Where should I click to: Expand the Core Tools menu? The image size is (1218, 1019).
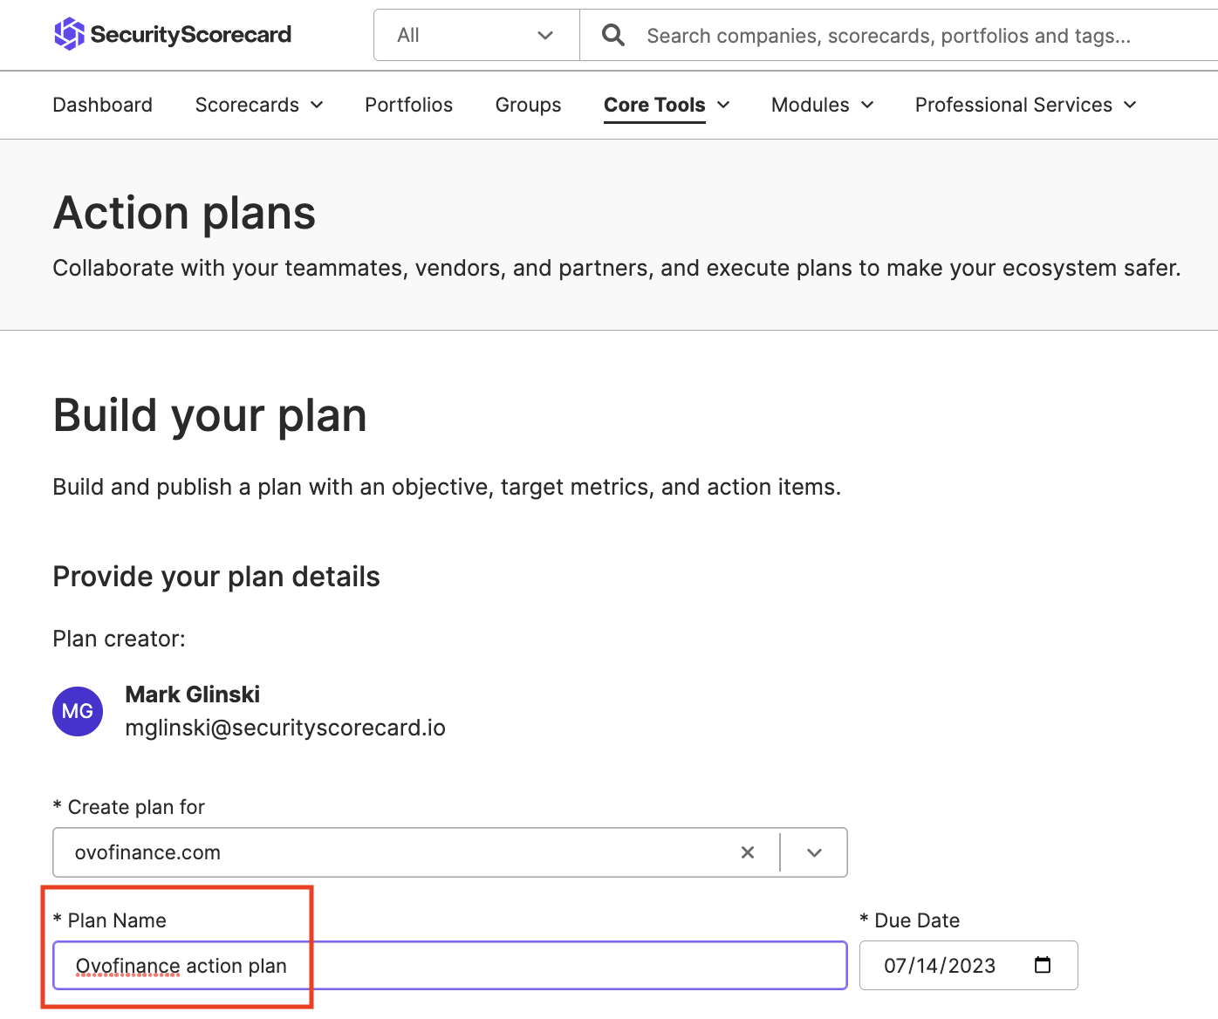click(x=667, y=105)
